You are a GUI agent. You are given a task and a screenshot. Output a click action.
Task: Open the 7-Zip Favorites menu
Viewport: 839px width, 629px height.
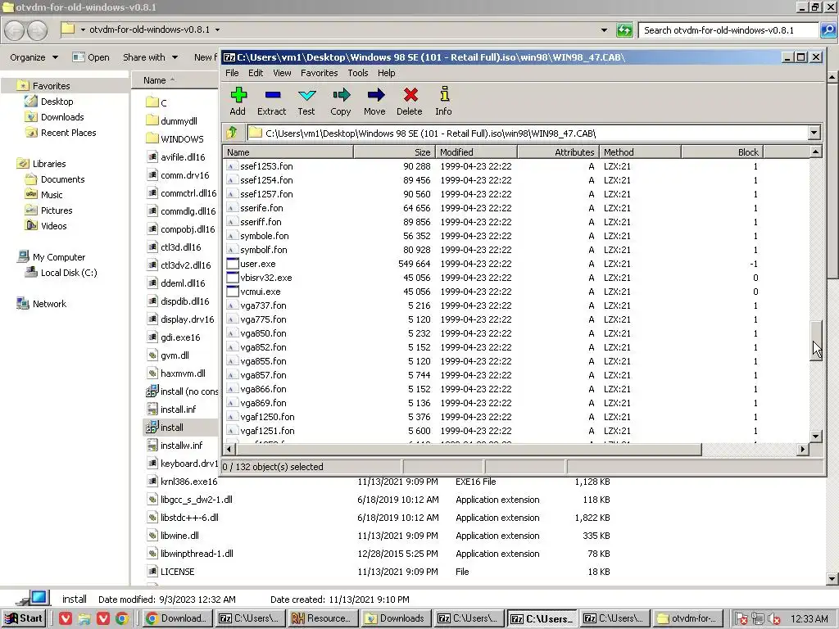coord(320,73)
